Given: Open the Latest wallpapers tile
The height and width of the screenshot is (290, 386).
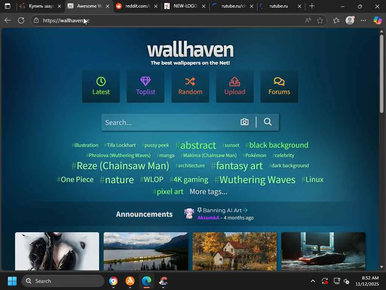Looking at the screenshot, I should (x=101, y=87).
